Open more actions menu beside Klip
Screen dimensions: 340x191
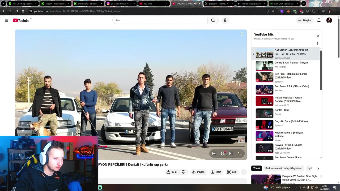(x=244, y=172)
